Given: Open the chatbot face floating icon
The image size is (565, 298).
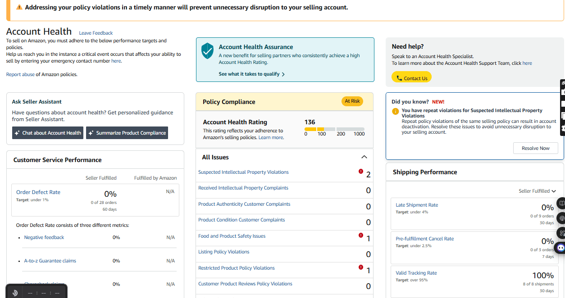Looking at the screenshot, I should (561, 248).
